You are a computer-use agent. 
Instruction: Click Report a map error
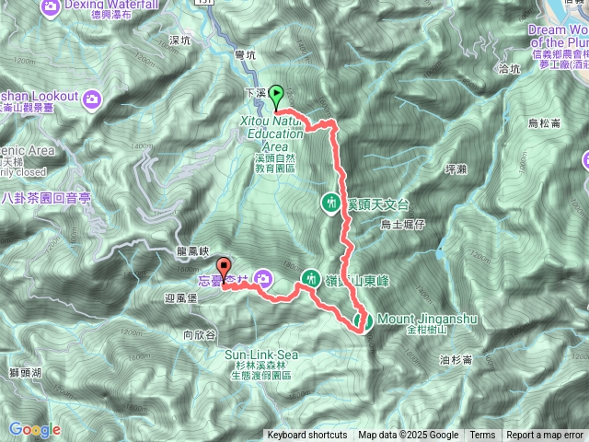[544, 436]
